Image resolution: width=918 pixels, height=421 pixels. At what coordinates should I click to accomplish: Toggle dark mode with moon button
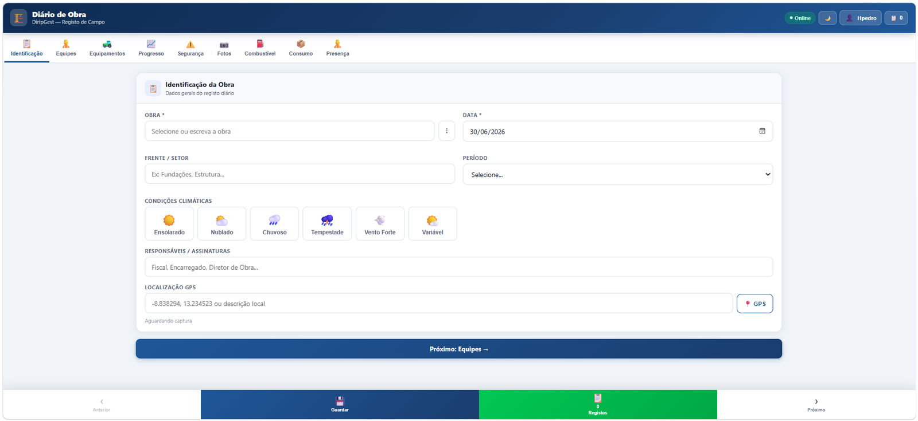click(x=827, y=18)
